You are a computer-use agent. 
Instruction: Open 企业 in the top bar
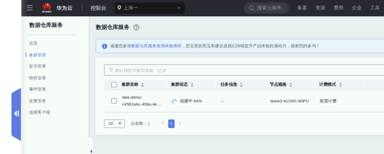pos(357,8)
